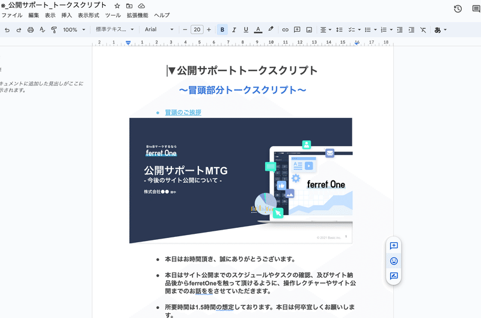Open the 挿入 menu
481x318 pixels.
click(x=67, y=16)
